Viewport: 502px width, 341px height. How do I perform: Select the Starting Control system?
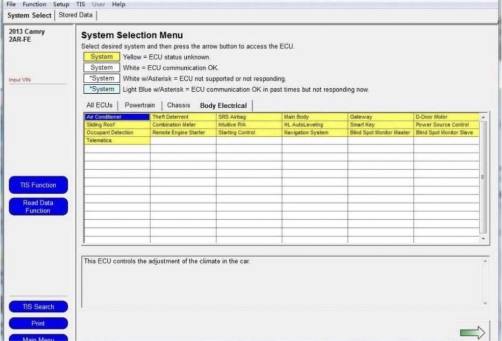point(249,132)
